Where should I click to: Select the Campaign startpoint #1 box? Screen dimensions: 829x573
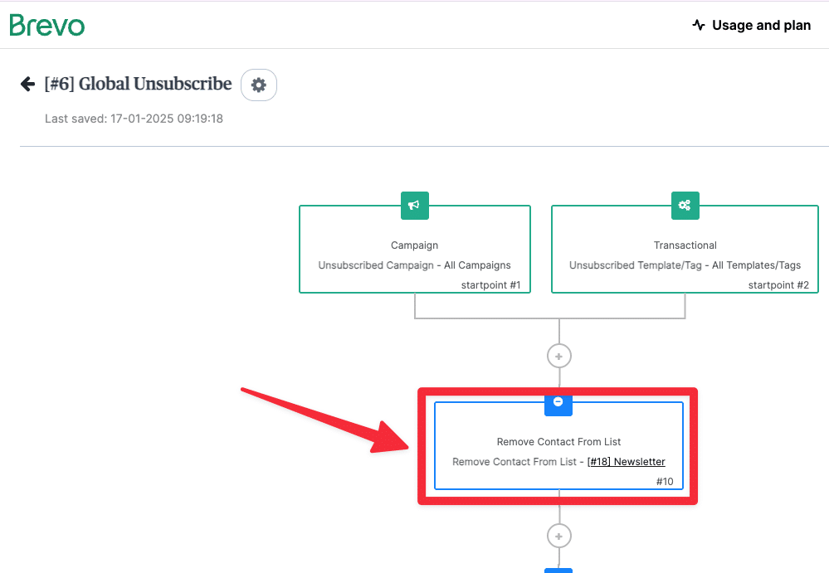tap(415, 250)
